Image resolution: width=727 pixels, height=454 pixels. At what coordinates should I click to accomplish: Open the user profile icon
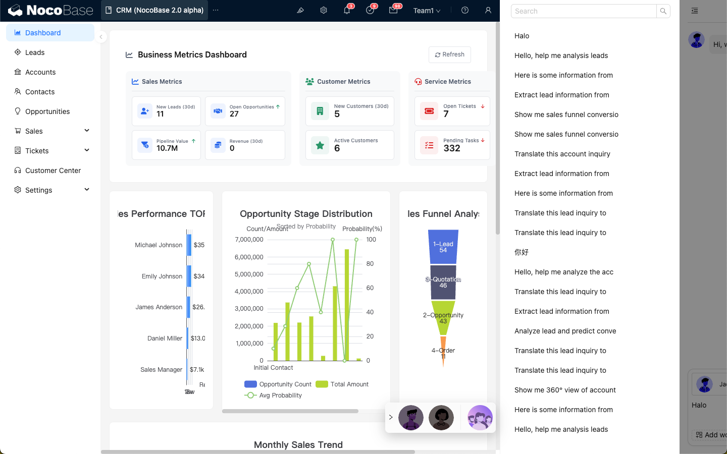point(488,11)
